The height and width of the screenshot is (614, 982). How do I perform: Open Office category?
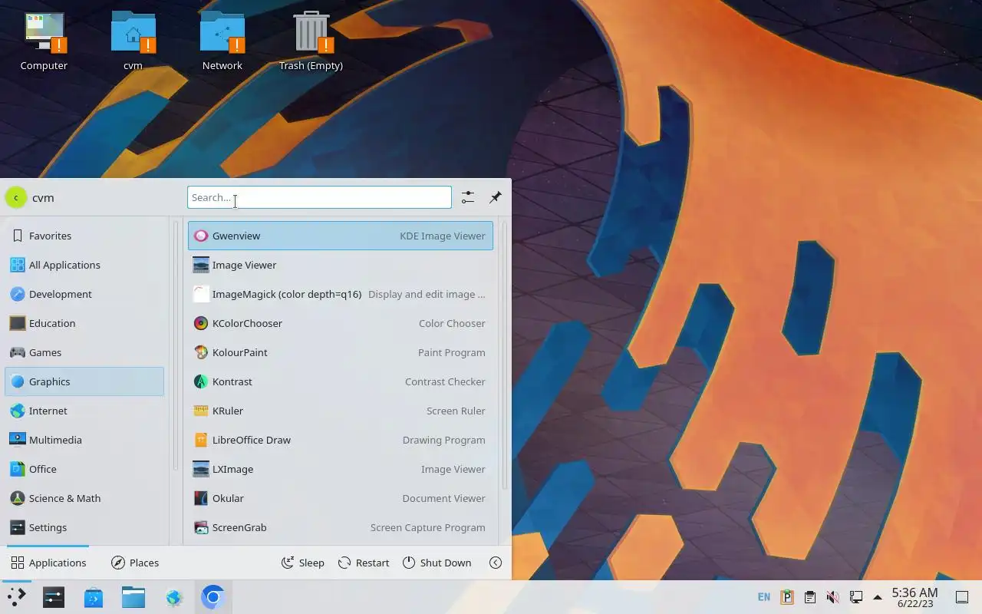click(x=84, y=469)
